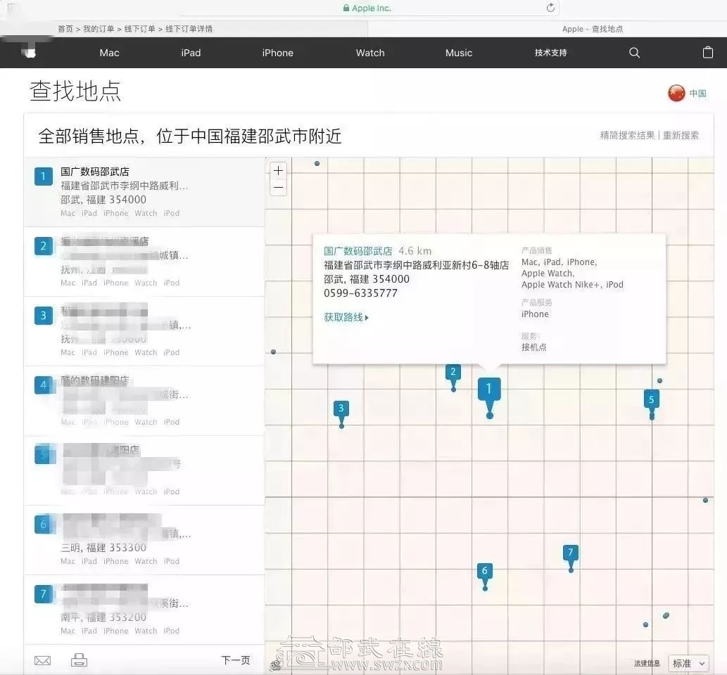Open the Mac menu in navbar

pos(109,53)
